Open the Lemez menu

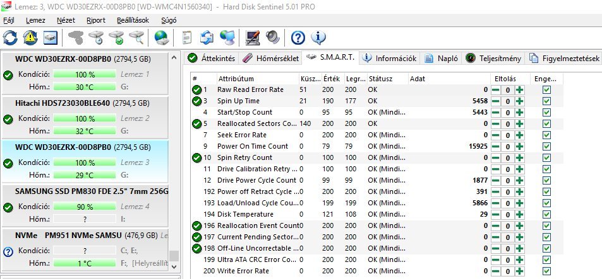(x=35, y=20)
